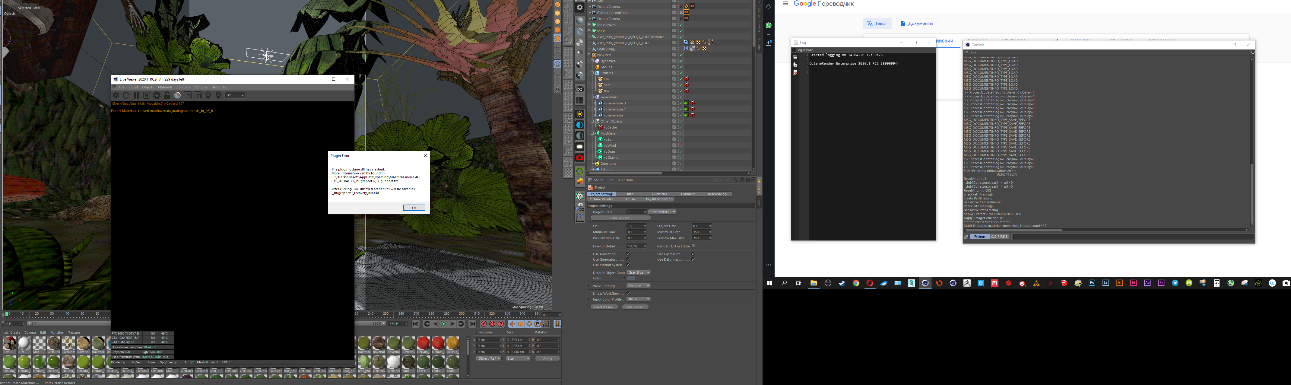
Task: Click the Live Viewer restart render icon
Action: pos(126,95)
